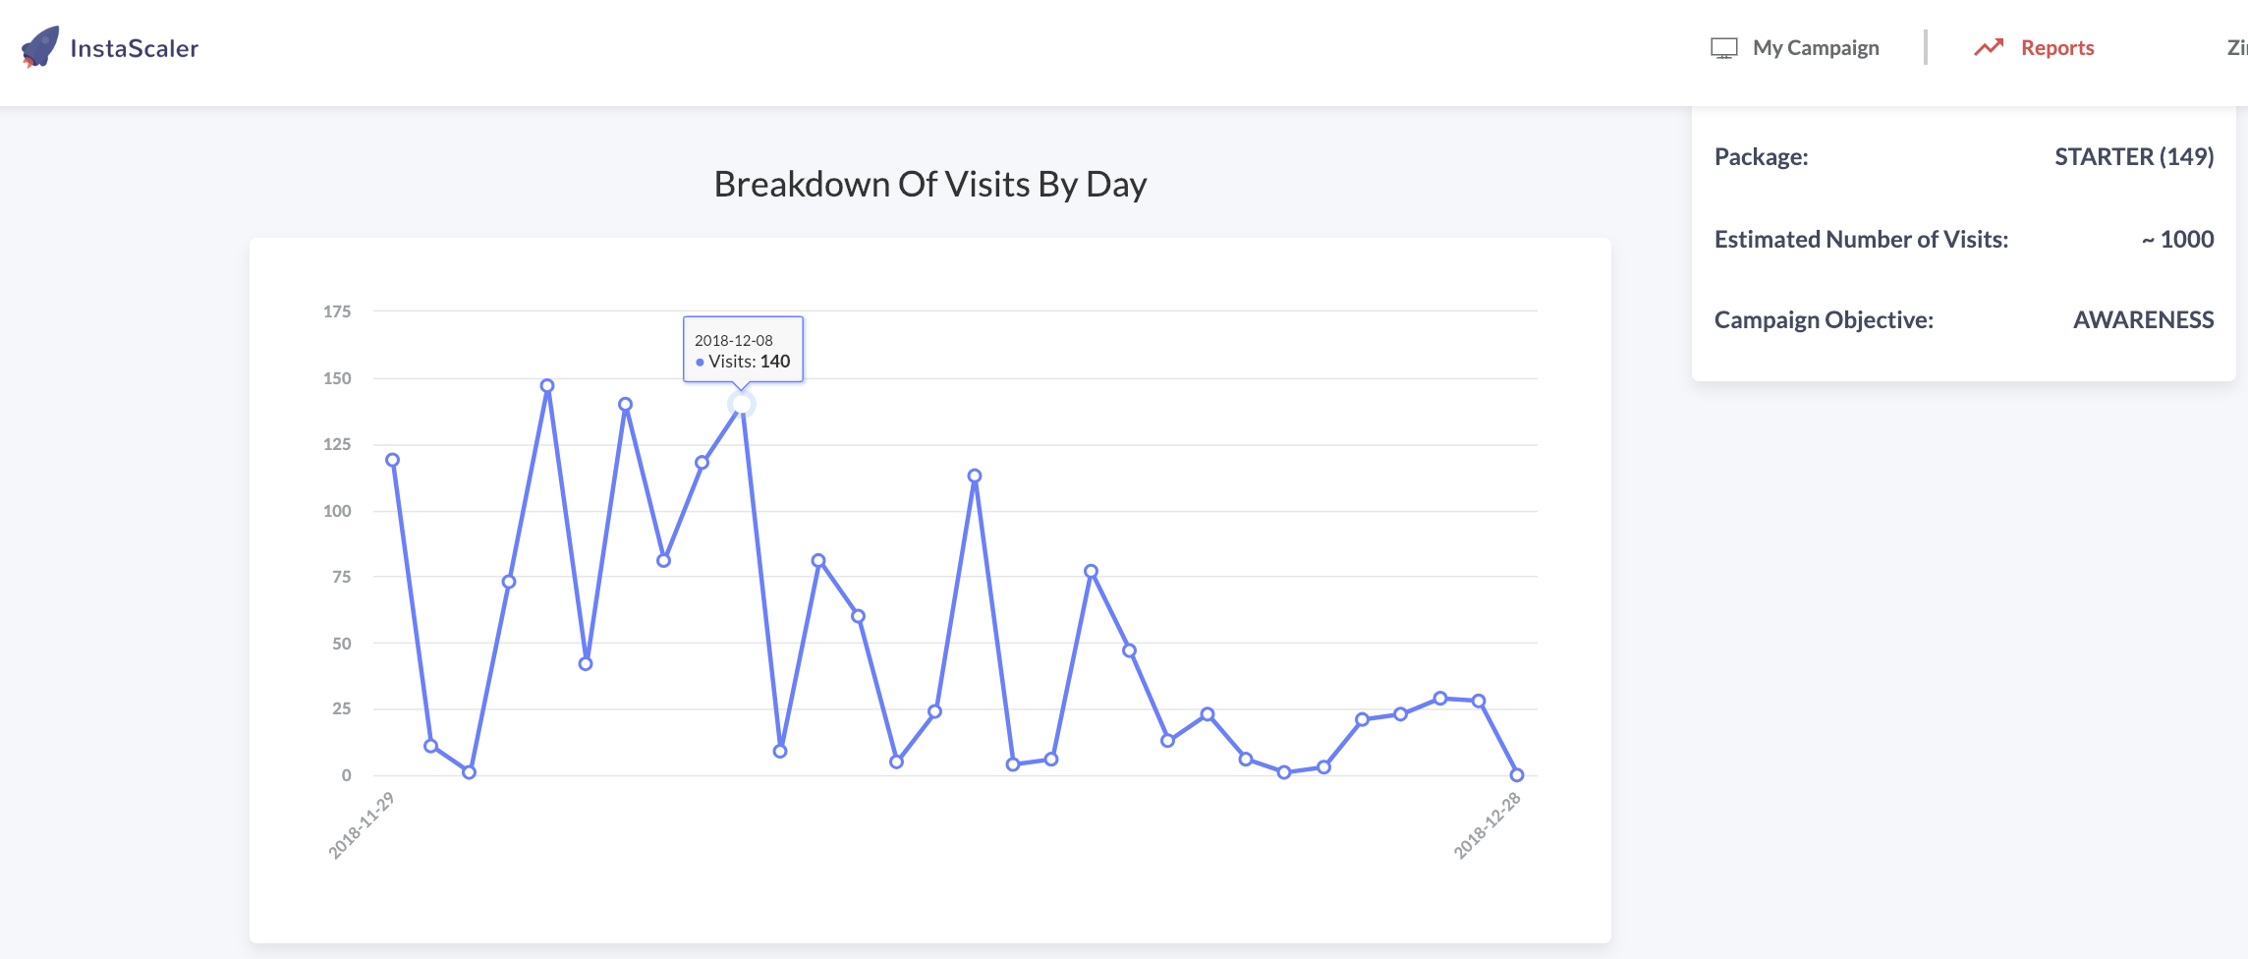Toggle the Visits series in the tooltip
2248x959 pixels.
751,361
